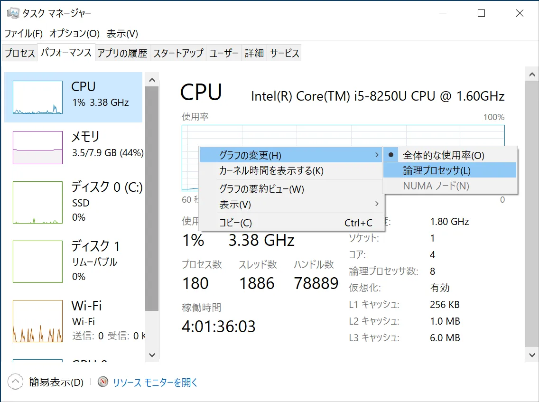
Task: Click the main panel scrollbar up arrow
Action: (x=532, y=75)
